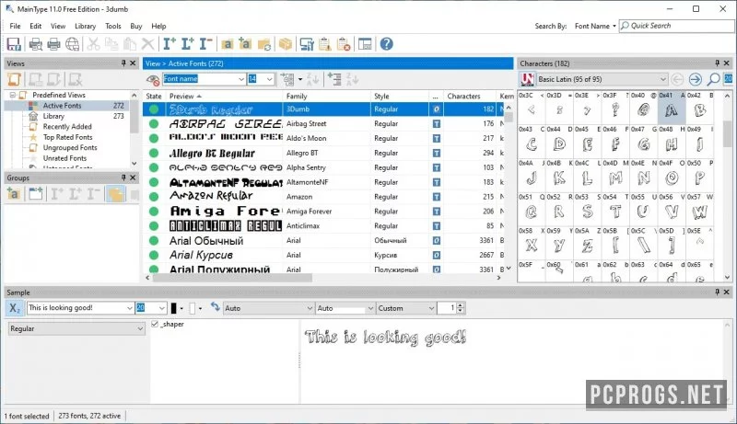Click the new group icon in the Groups panel
This screenshot has height=424, width=737.
(14, 194)
